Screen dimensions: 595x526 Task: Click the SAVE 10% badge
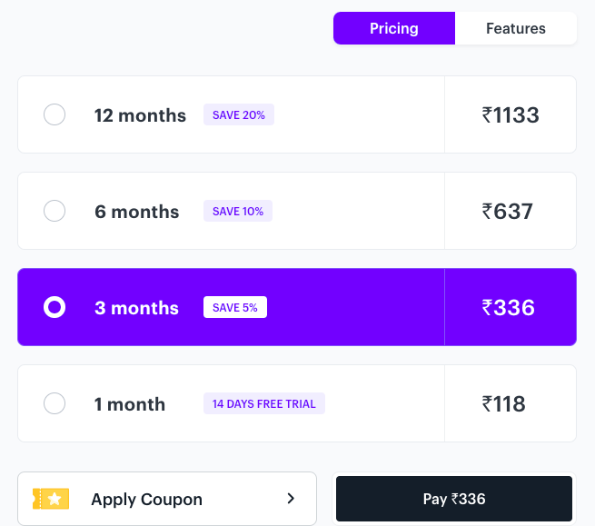tap(238, 211)
